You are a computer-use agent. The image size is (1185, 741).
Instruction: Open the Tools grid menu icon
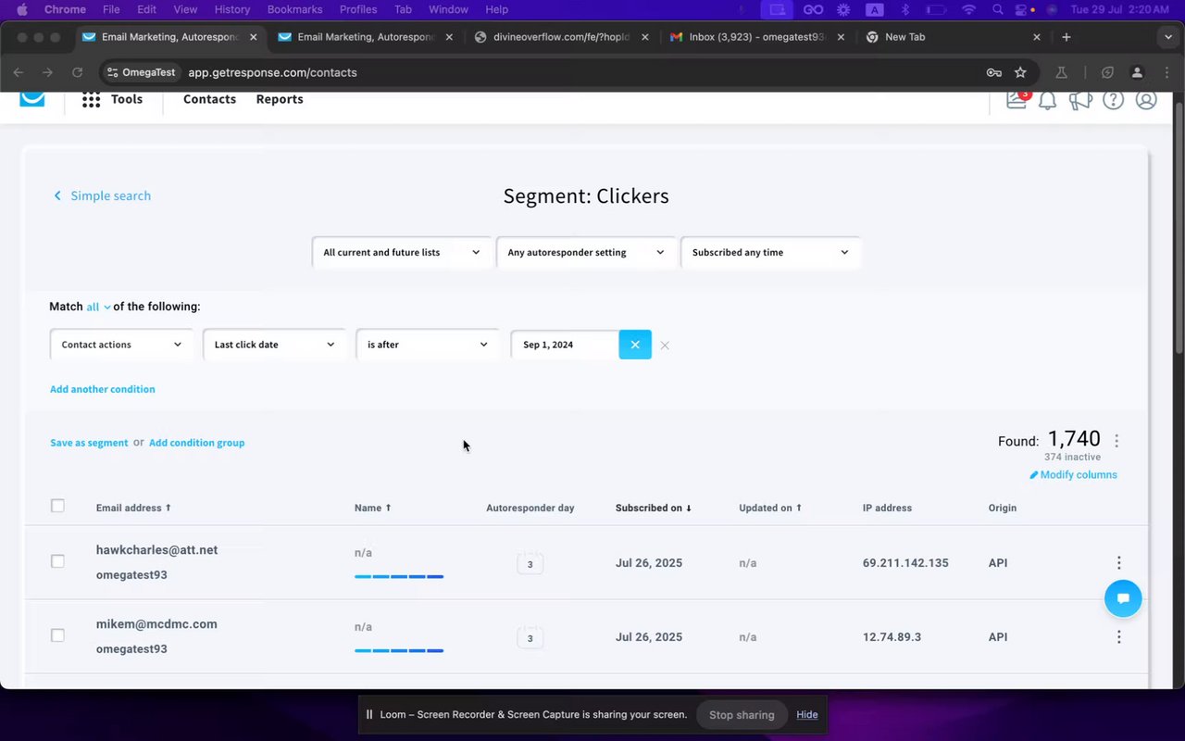tap(91, 100)
